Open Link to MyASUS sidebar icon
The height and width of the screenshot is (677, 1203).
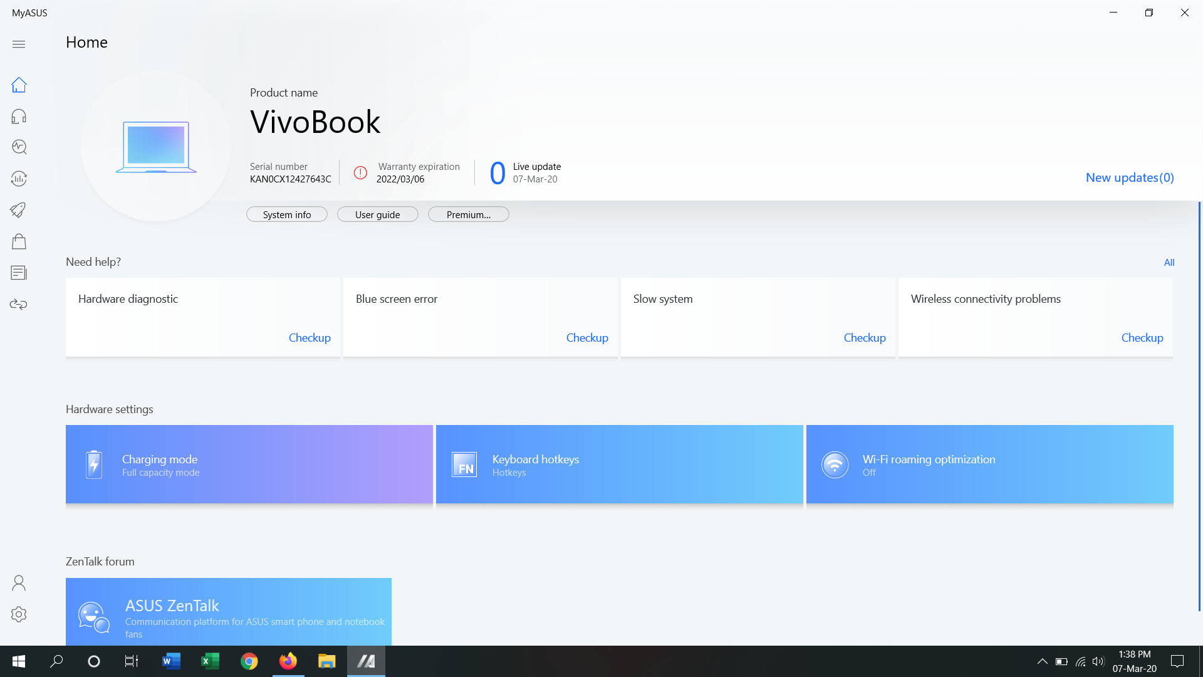[19, 305]
